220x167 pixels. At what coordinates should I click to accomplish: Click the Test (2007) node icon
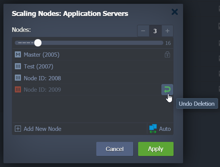tap(18, 66)
